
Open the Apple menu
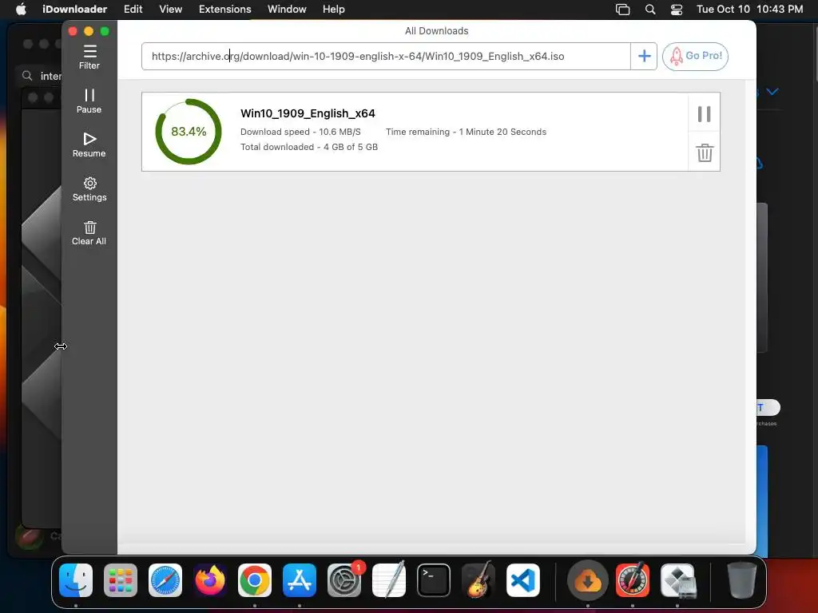(x=21, y=10)
